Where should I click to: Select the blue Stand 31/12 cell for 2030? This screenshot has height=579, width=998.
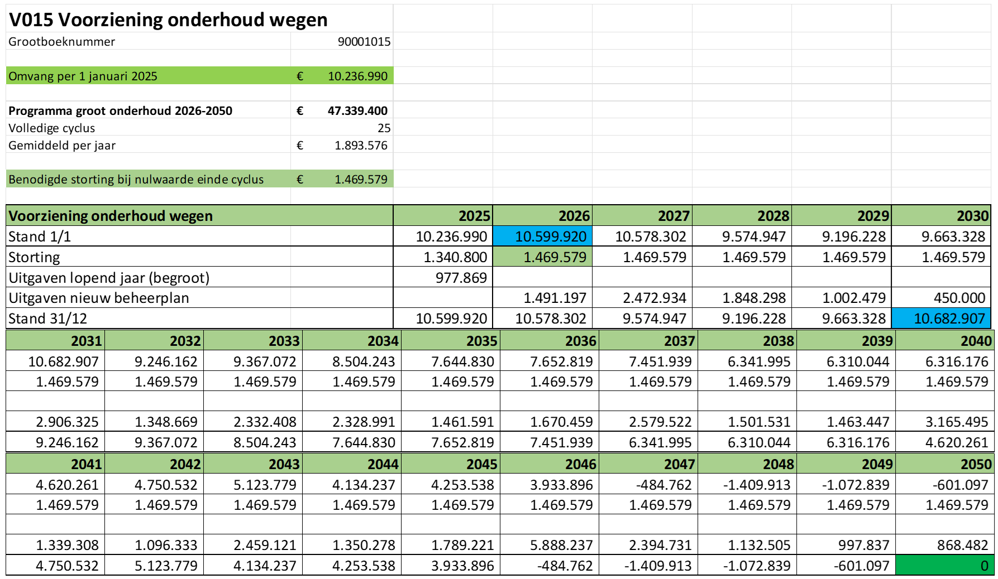tap(940, 319)
